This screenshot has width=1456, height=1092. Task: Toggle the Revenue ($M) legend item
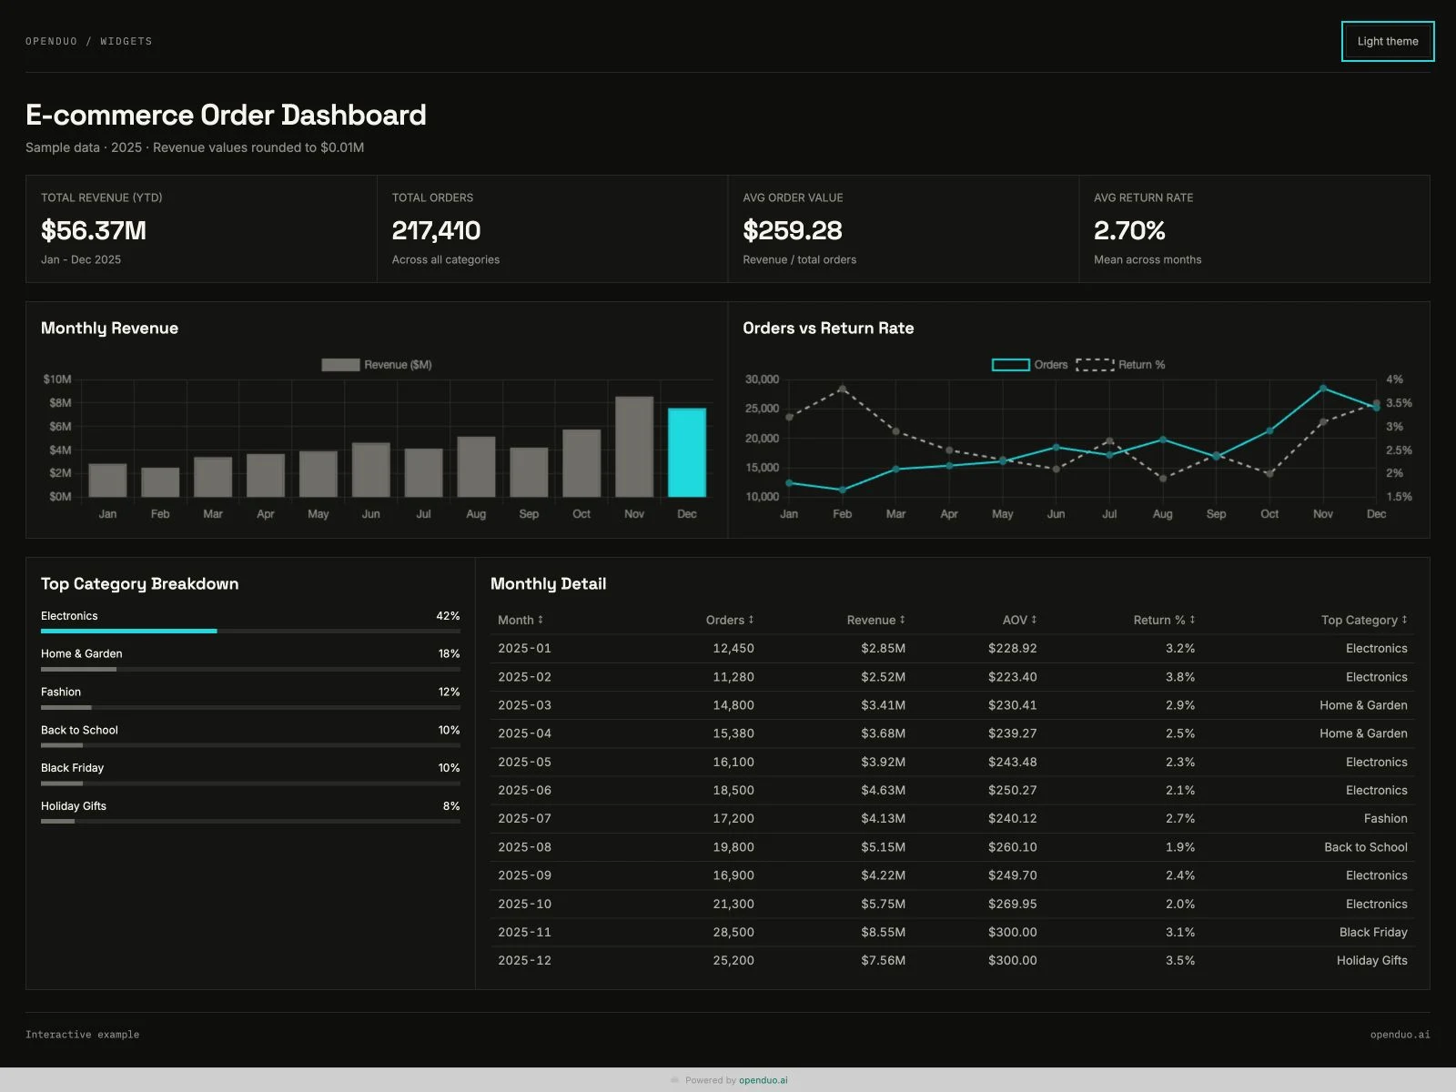coord(377,365)
